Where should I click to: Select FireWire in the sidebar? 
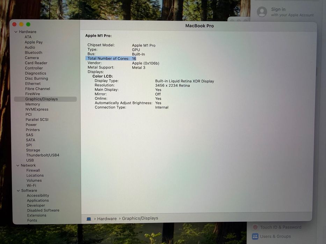click(32, 94)
